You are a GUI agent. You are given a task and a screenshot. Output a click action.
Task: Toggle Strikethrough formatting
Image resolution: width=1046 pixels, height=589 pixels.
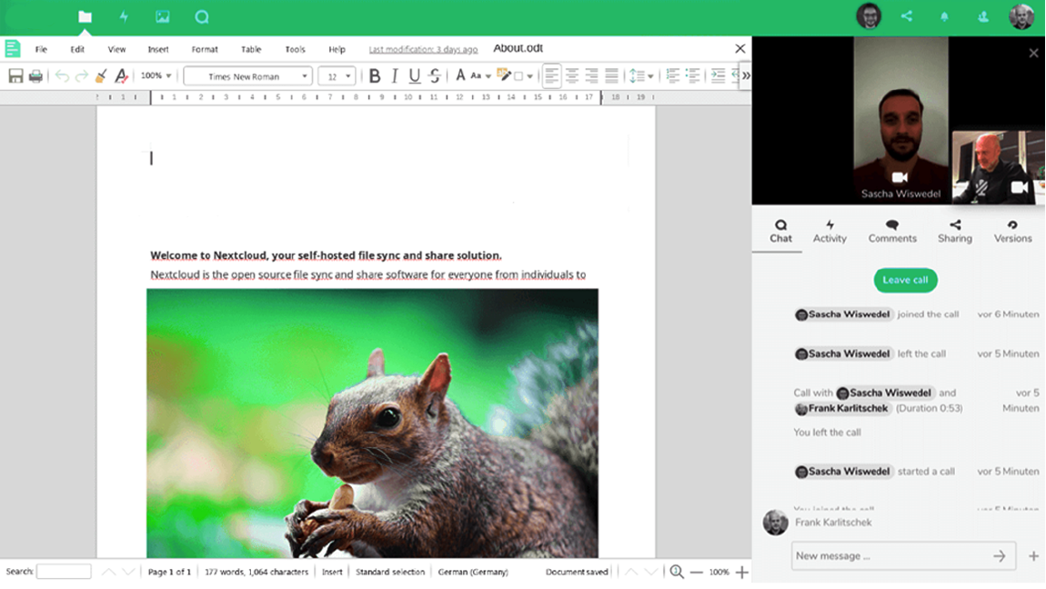point(435,76)
